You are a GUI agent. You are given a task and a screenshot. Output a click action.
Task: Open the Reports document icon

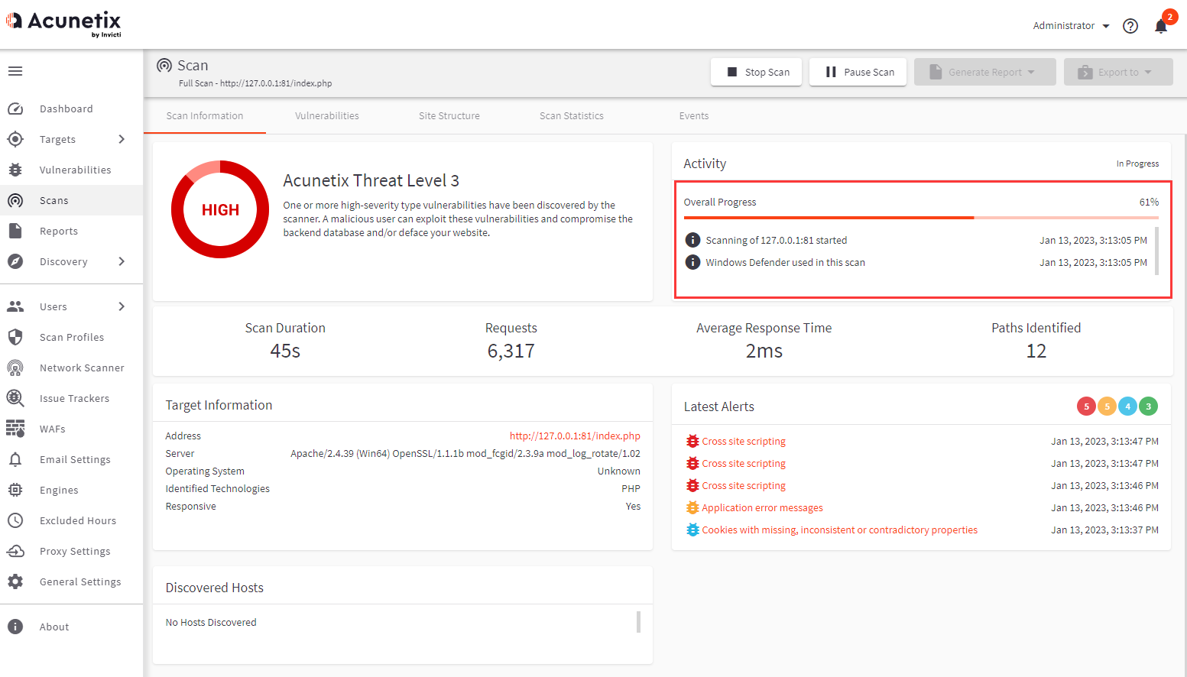pos(15,231)
